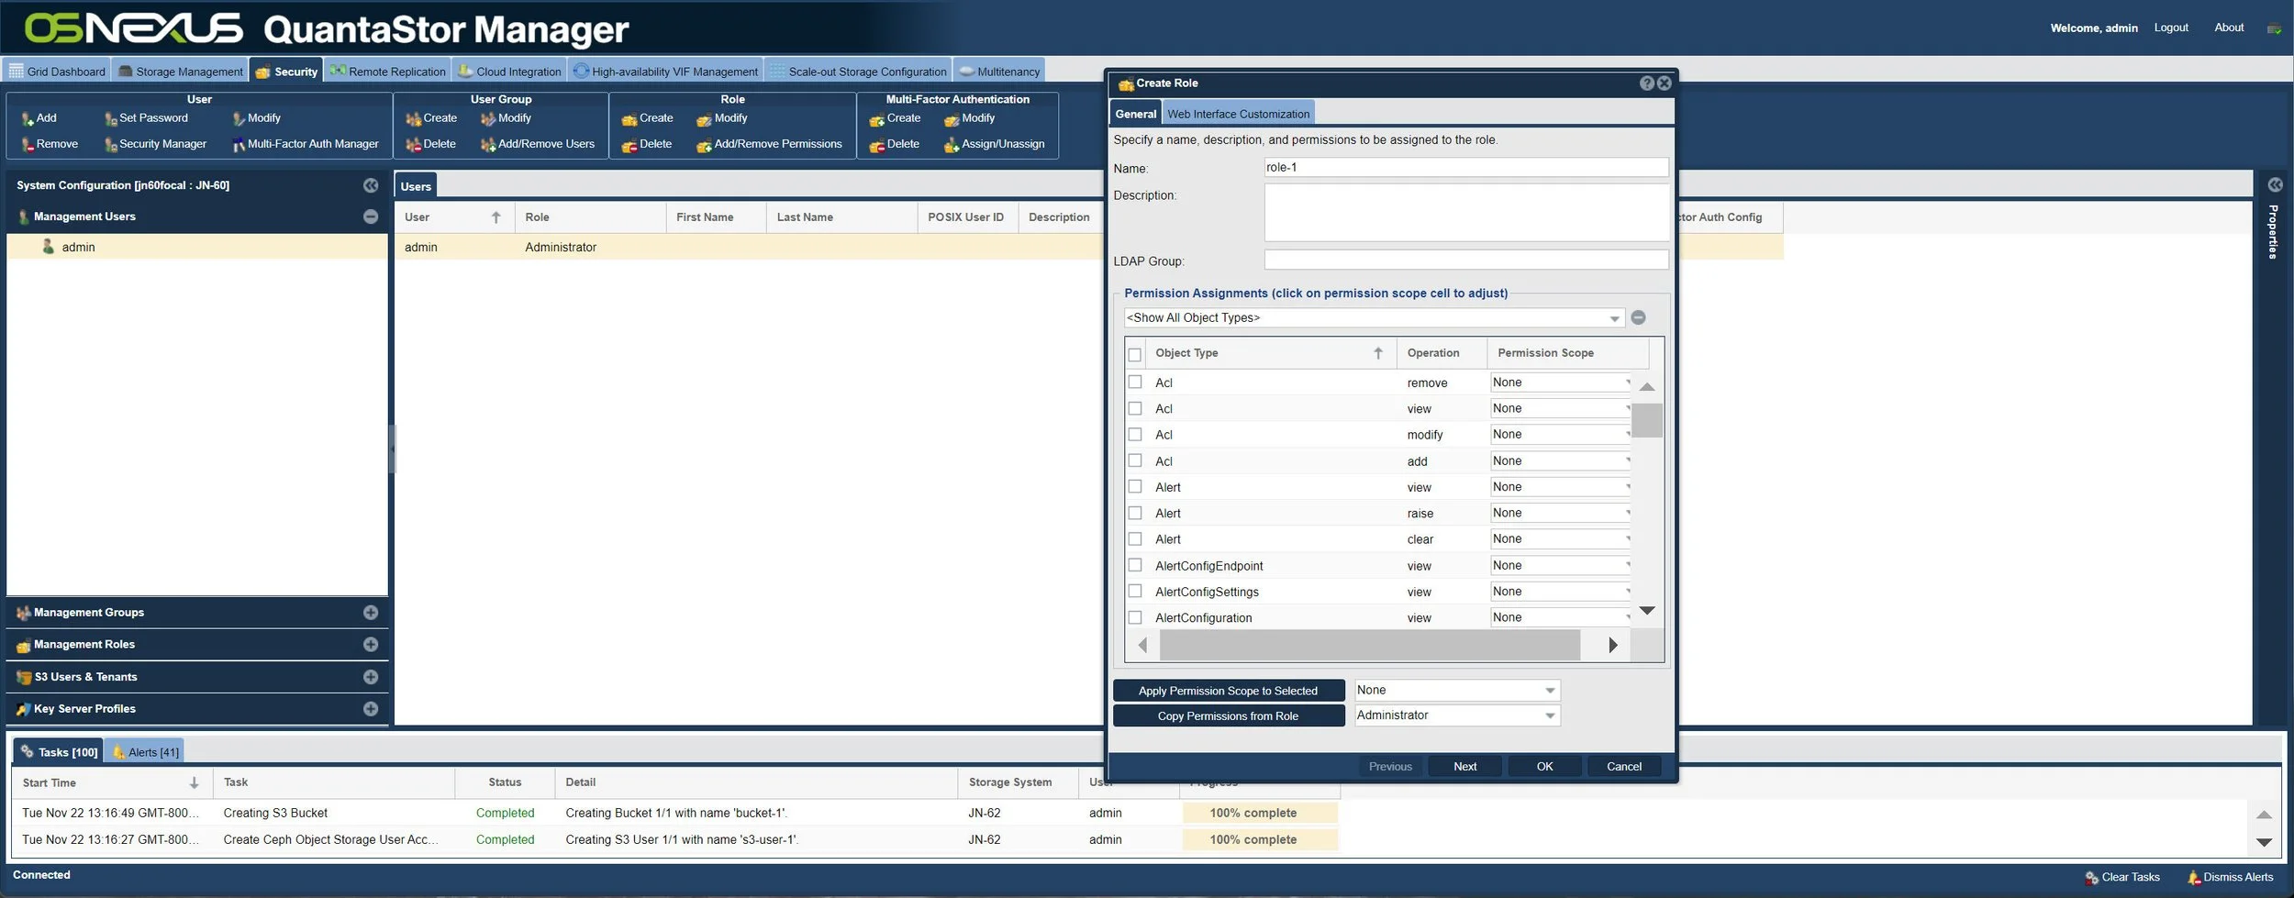Click Modify in the User ribbon group
Image resolution: width=2294 pixels, height=898 pixels.
coord(256,118)
